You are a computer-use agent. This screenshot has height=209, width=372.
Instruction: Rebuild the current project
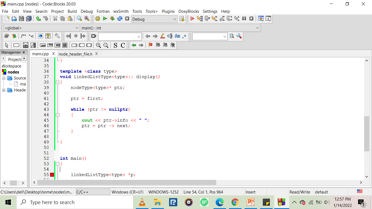120,19
